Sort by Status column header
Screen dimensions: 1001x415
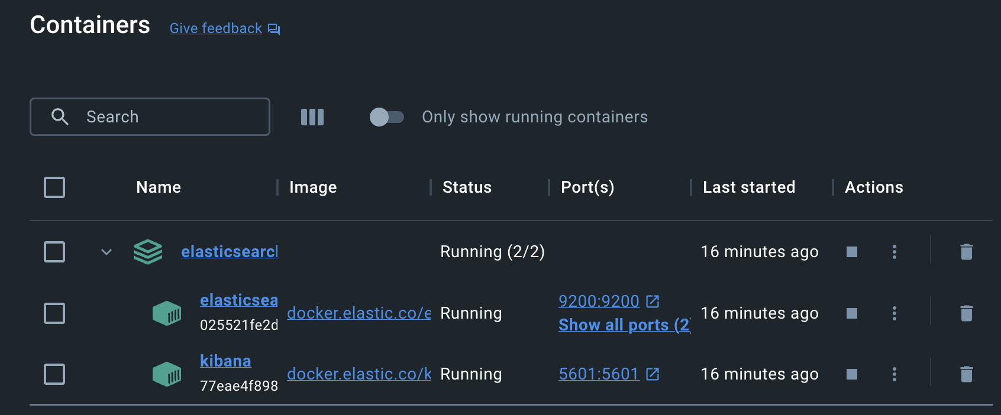point(467,187)
